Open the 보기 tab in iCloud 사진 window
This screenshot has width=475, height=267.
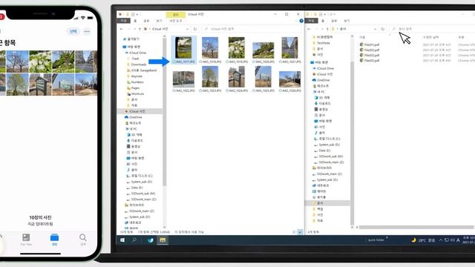click(x=160, y=21)
